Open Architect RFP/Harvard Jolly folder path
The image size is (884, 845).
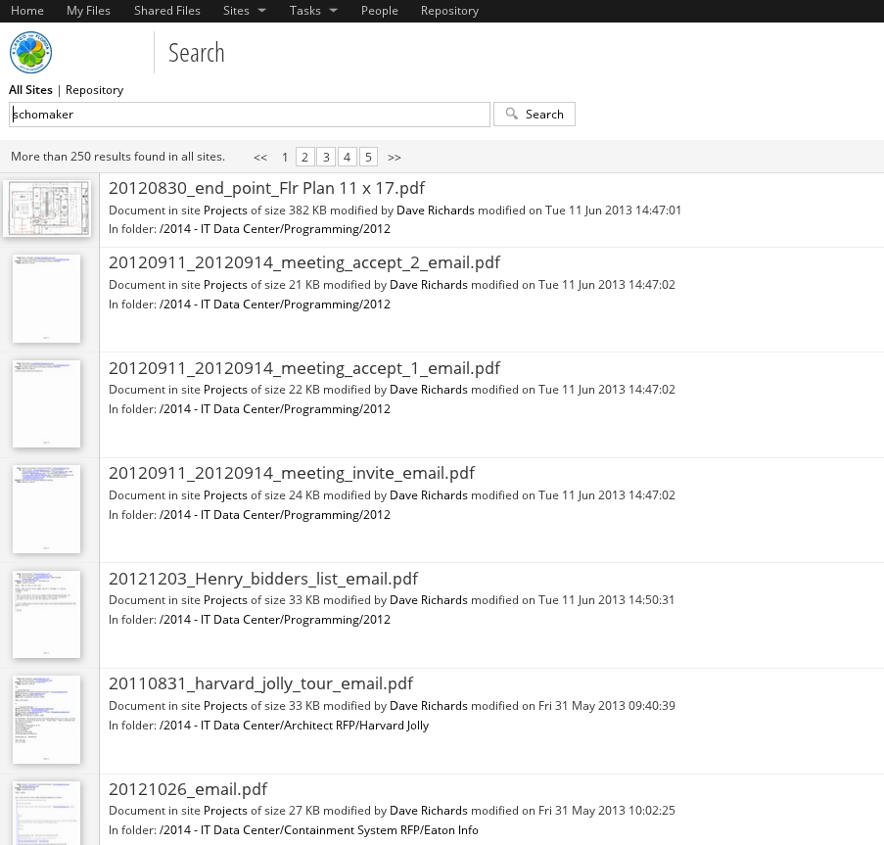coord(294,726)
